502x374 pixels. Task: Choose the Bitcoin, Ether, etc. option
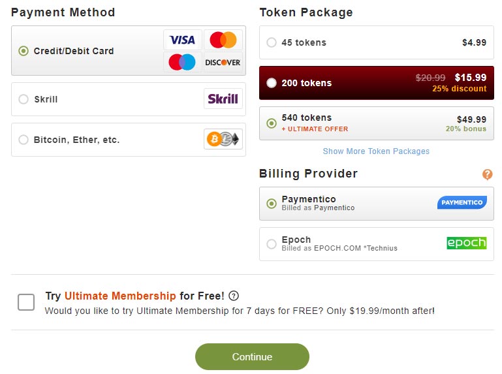point(24,140)
